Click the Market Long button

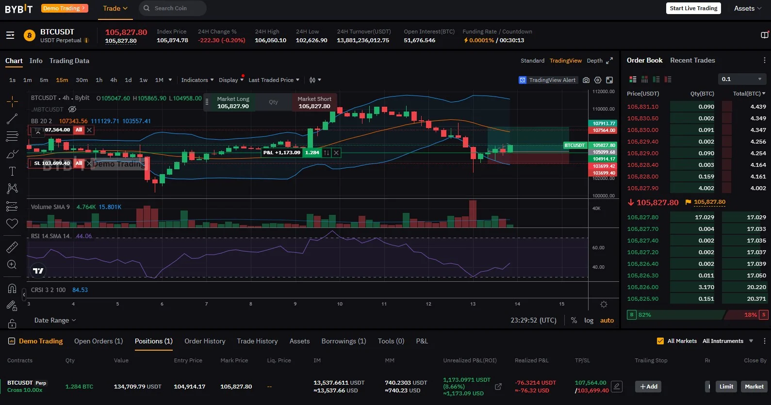pos(233,102)
